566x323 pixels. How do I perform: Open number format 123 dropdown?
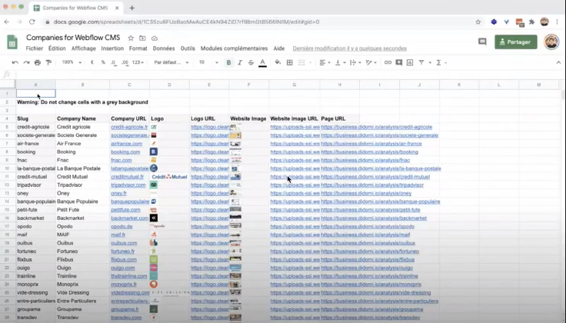pyautogui.click(x=138, y=62)
